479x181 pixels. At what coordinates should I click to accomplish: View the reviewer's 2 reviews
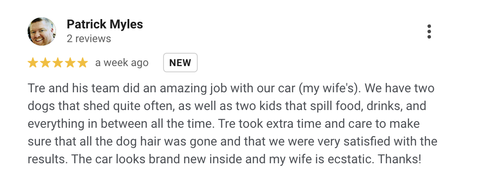tap(89, 39)
